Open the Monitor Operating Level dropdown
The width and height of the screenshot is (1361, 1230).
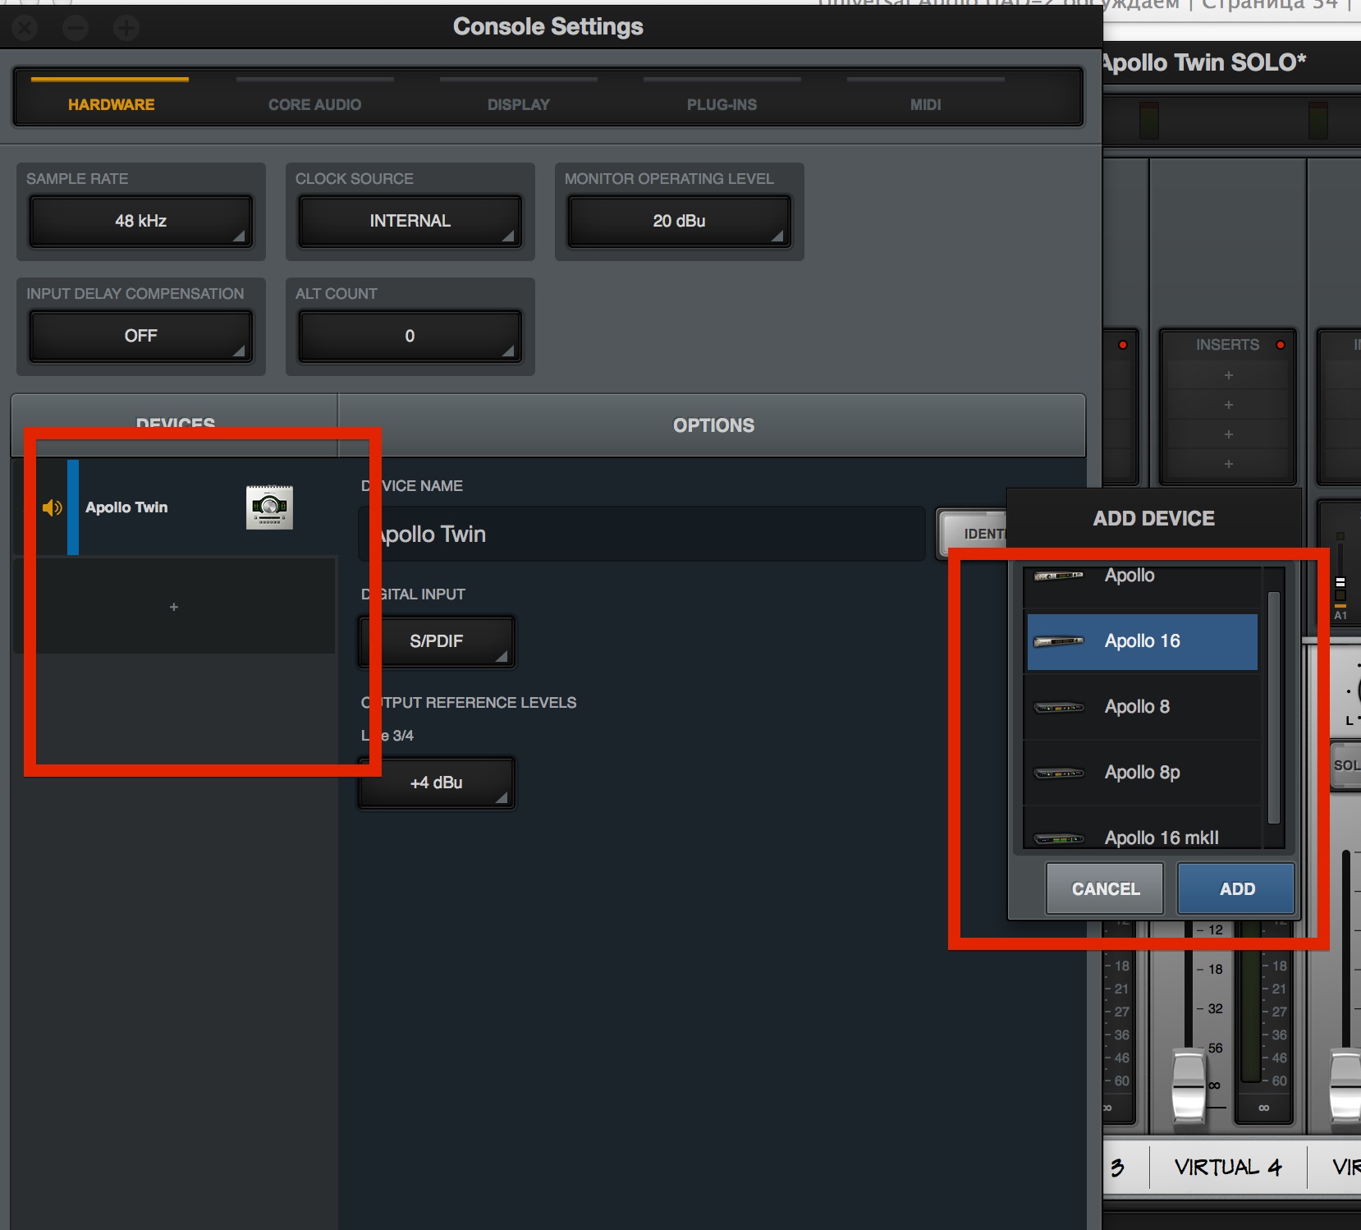click(680, 221)
